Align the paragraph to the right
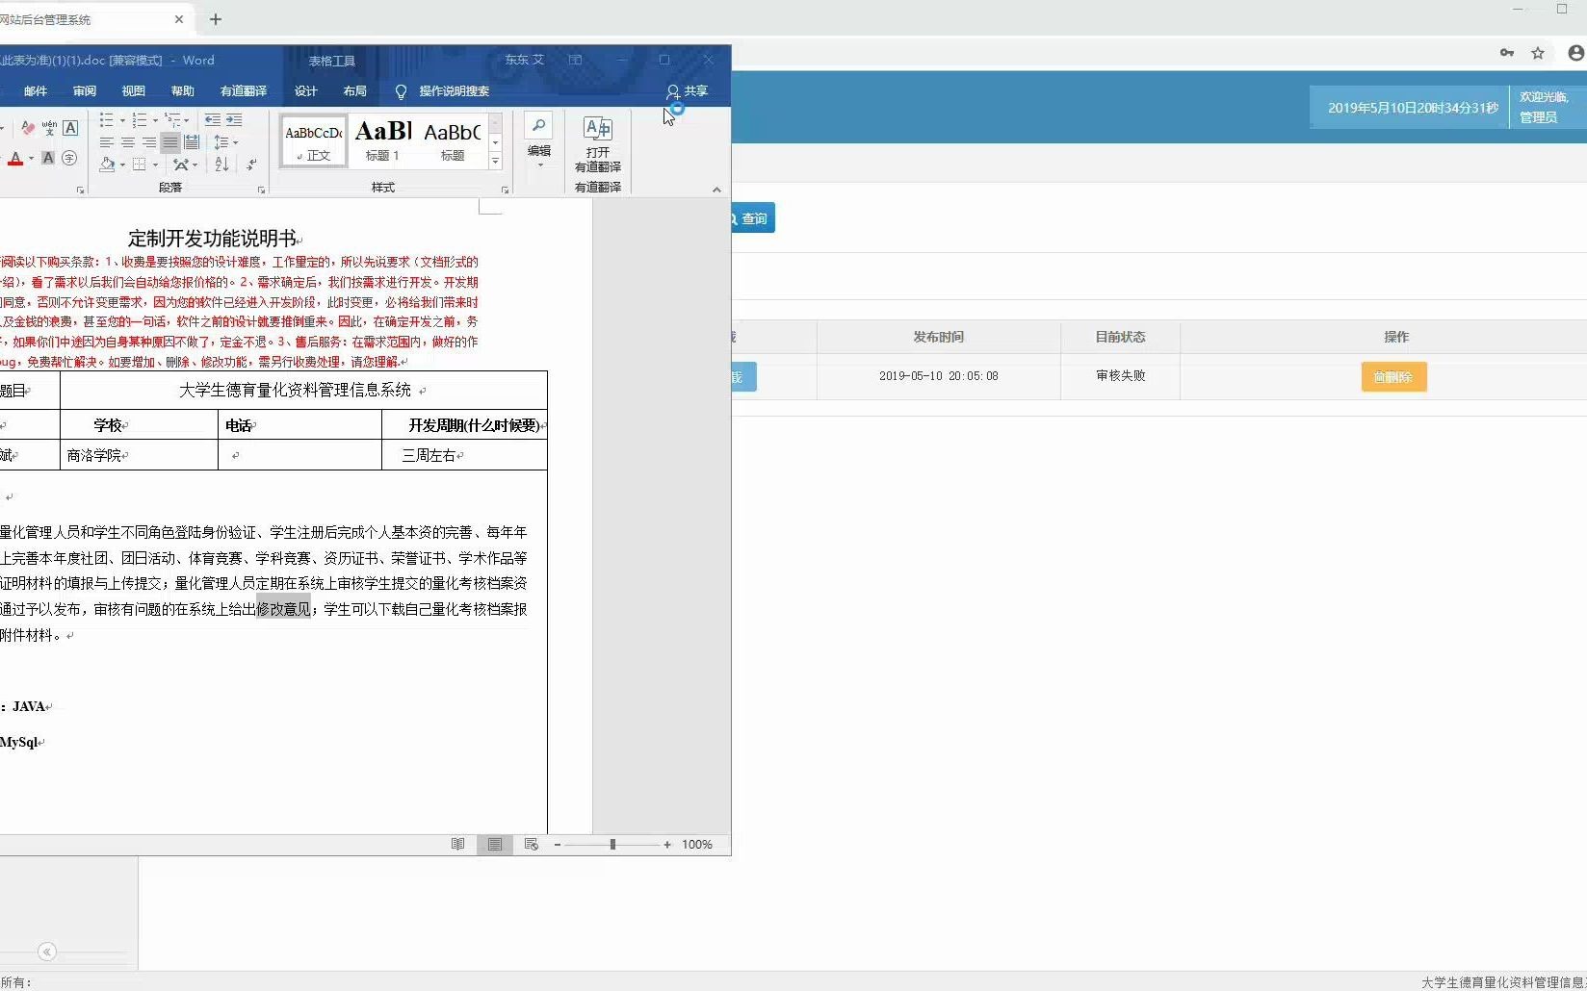The width and height of the screenshot is (1587, 991). coord(148,142)
